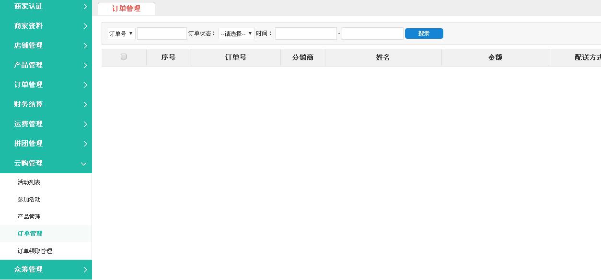Expand the 商家资料 sidebar section arrow
The height and width of the screenshot is (280, 601).
tap(85, 26)
